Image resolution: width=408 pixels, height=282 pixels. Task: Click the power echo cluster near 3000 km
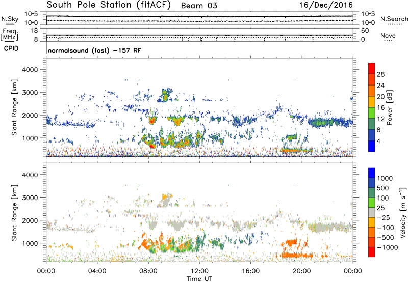click(166, 95)
